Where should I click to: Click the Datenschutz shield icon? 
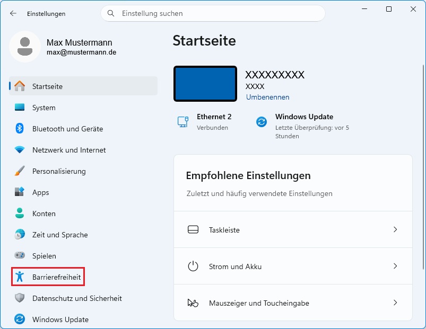tap(20, 298)
